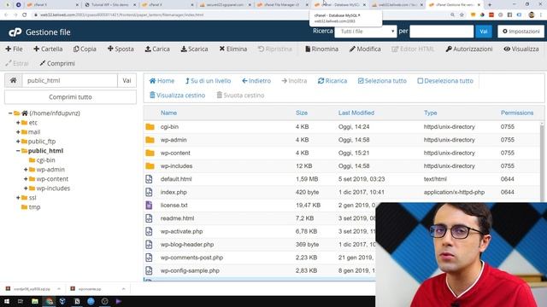
Task: Select the wp-includes folder icon in the list
Action: [150, 166]
